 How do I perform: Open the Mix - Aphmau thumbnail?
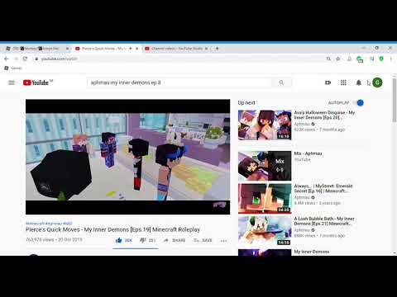[265, 166]
